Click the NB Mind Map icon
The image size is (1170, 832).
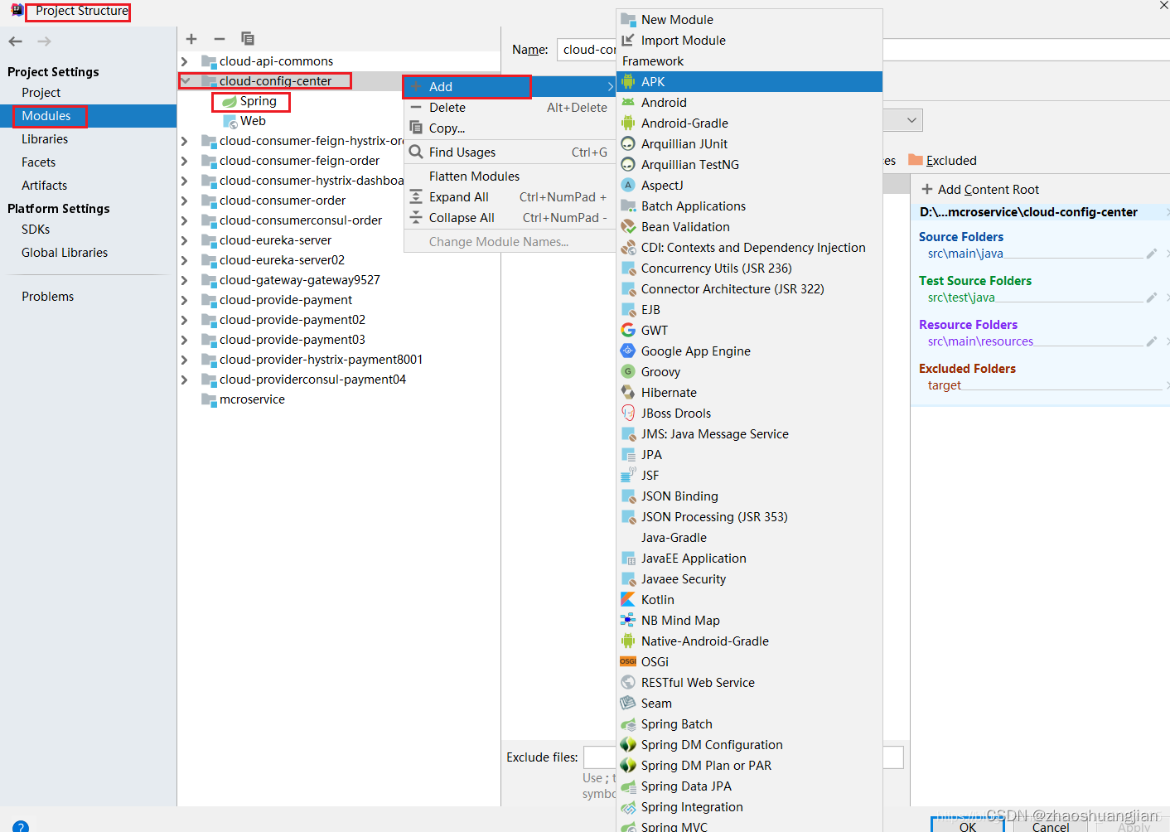pos(628,620)
